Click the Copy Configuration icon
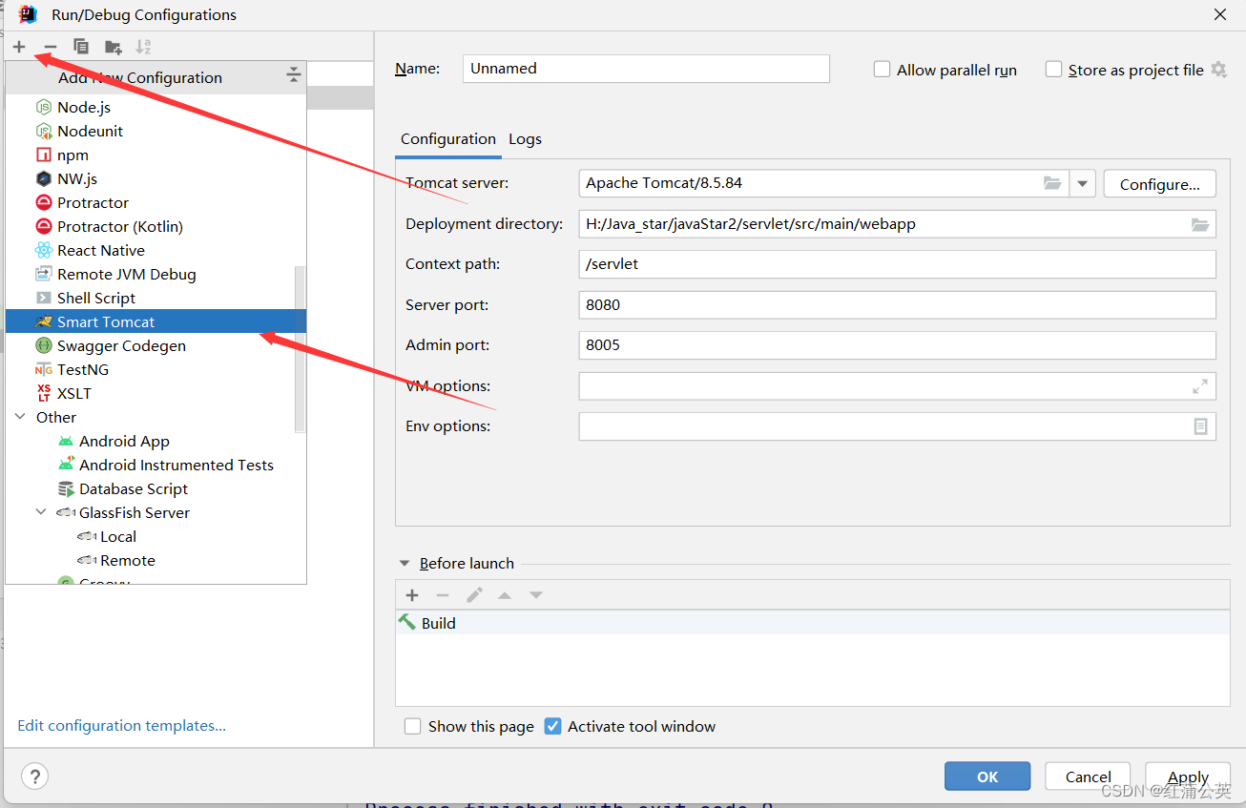Screen dimensions: 1246x808 (81, 47)
